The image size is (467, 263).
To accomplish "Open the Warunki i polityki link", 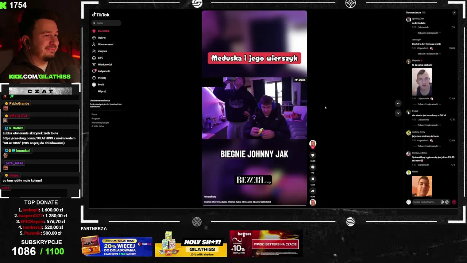I will pos(100,123).
